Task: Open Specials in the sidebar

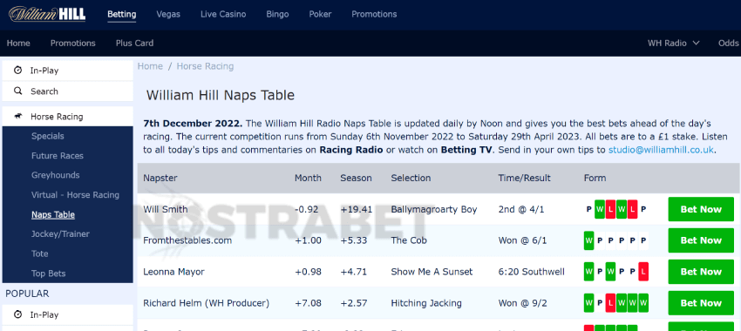Action: coord(48,136)
